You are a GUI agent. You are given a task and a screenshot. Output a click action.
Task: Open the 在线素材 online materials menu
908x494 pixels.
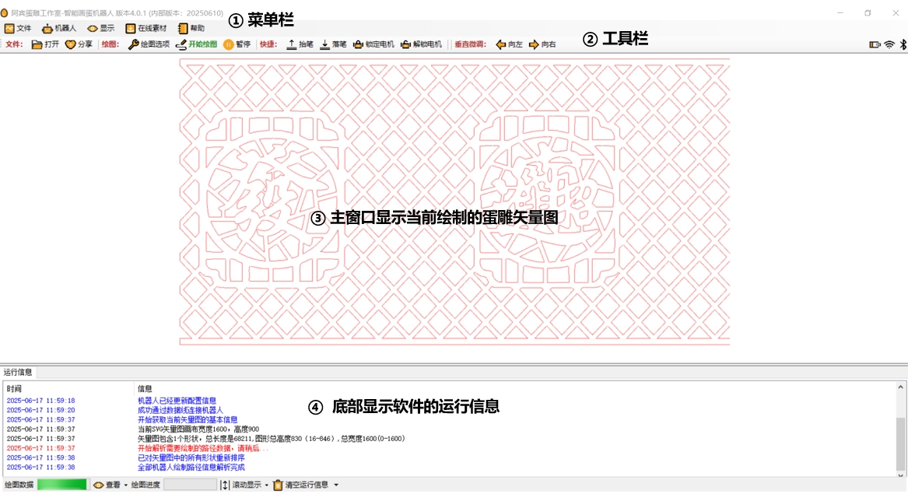click(x=145, y=28)
